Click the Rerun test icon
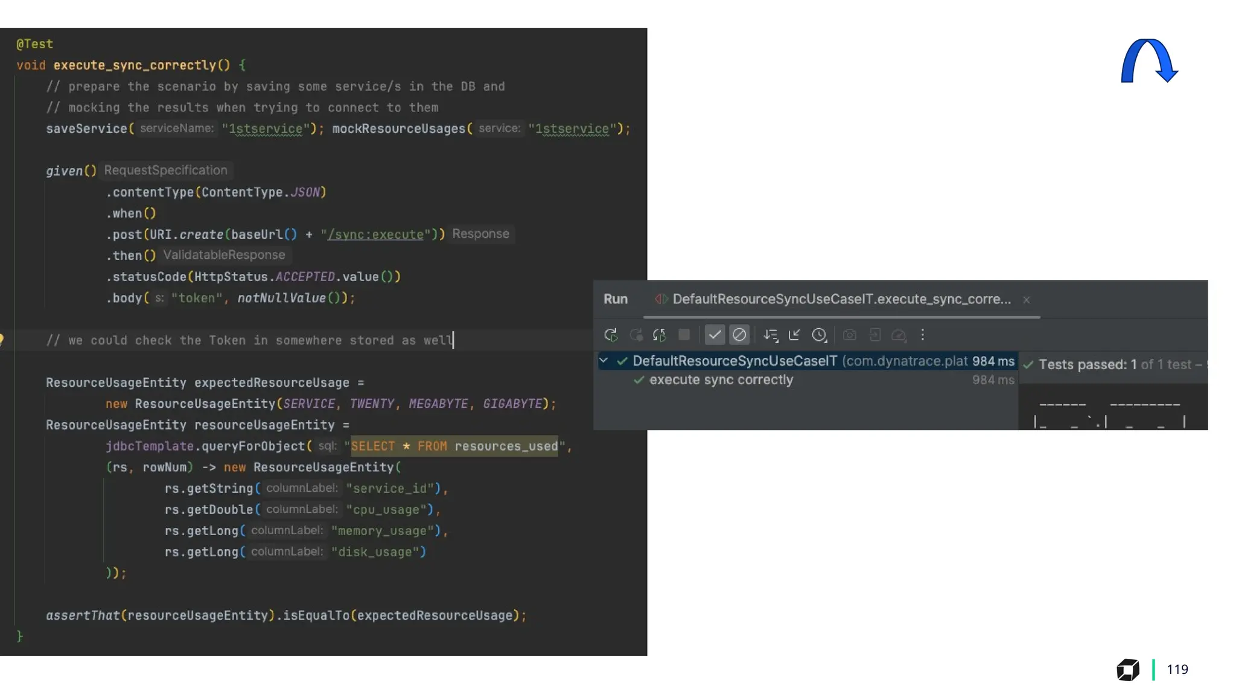 click(x=610, y=335)
